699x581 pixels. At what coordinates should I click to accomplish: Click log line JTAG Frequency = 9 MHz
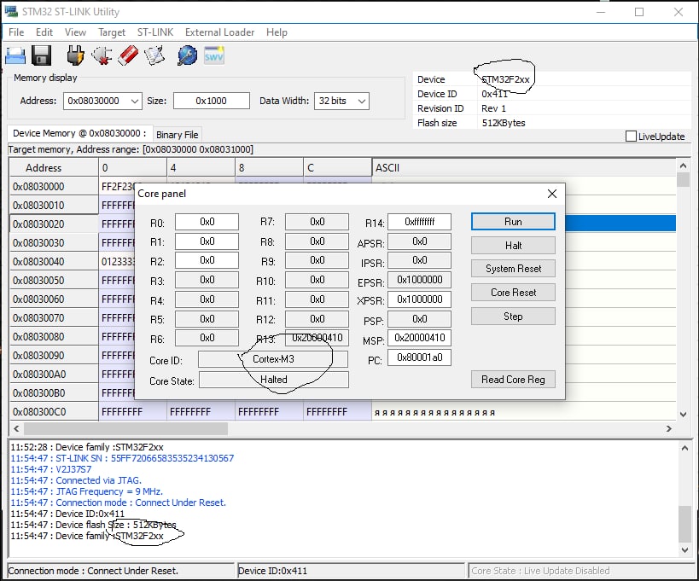[86, 491]
